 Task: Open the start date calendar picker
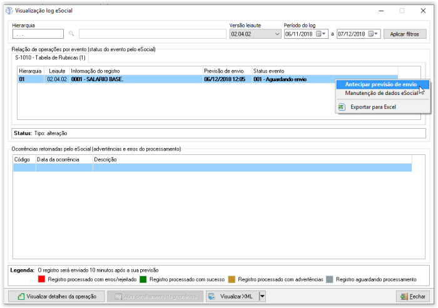coord(319,34)
